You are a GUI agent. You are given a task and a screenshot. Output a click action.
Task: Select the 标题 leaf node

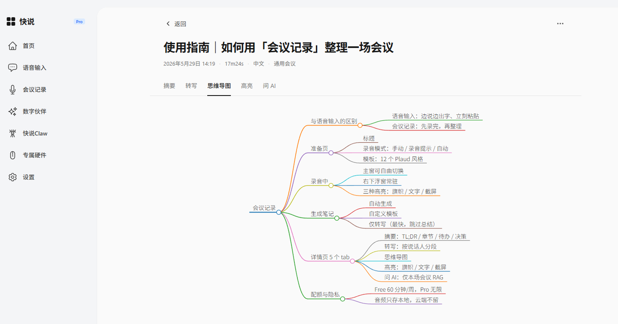click(369, 138)
